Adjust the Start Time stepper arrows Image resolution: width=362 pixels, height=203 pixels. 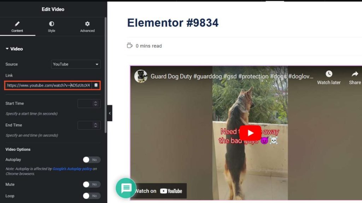tap(95, 104)
